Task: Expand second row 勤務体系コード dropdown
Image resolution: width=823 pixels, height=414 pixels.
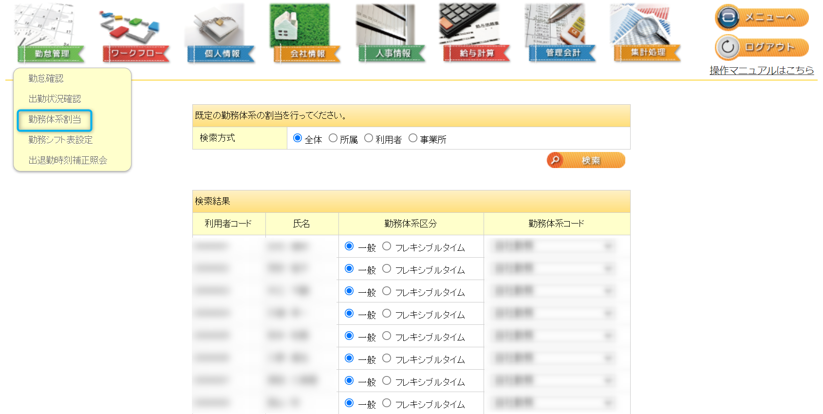Action: pyautogui.click(x=554, y=269)
